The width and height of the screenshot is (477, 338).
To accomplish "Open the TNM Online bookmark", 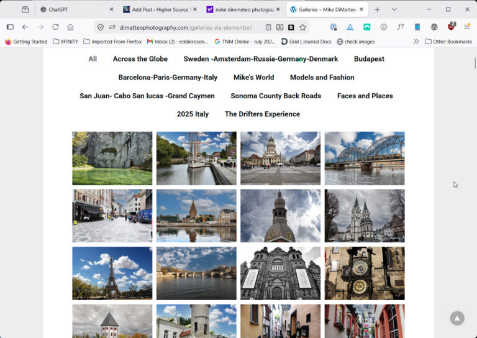I will point(245,42).
